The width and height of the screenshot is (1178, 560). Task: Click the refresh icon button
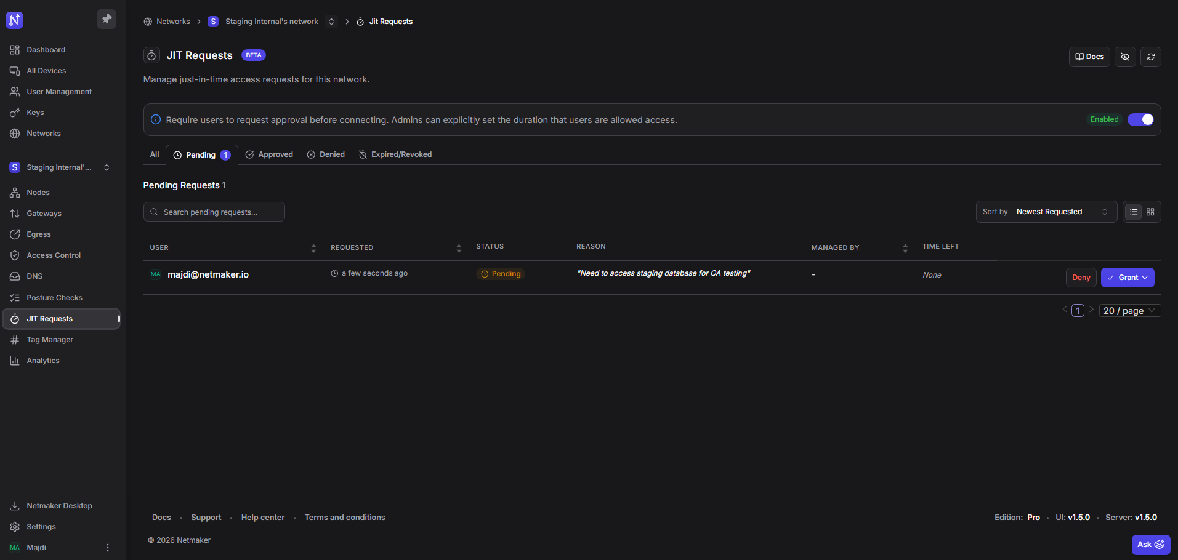point(1150,57)
